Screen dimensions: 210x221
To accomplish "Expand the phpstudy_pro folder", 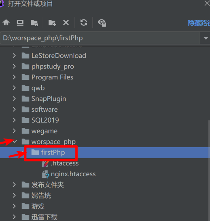I will 14,66.
